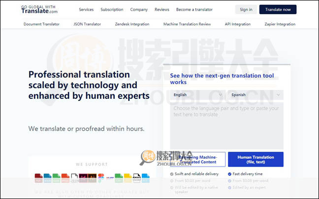This screenshot has height=199, width=319.
Task: Open Zendesk Integration link
Action: 132,24
